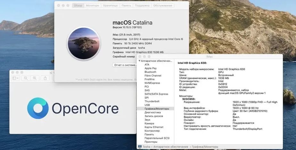Screen dimensions: 296x150
Task: Switch to the Обзор tab
Action: pyautogui.click(x=78, y=5)
